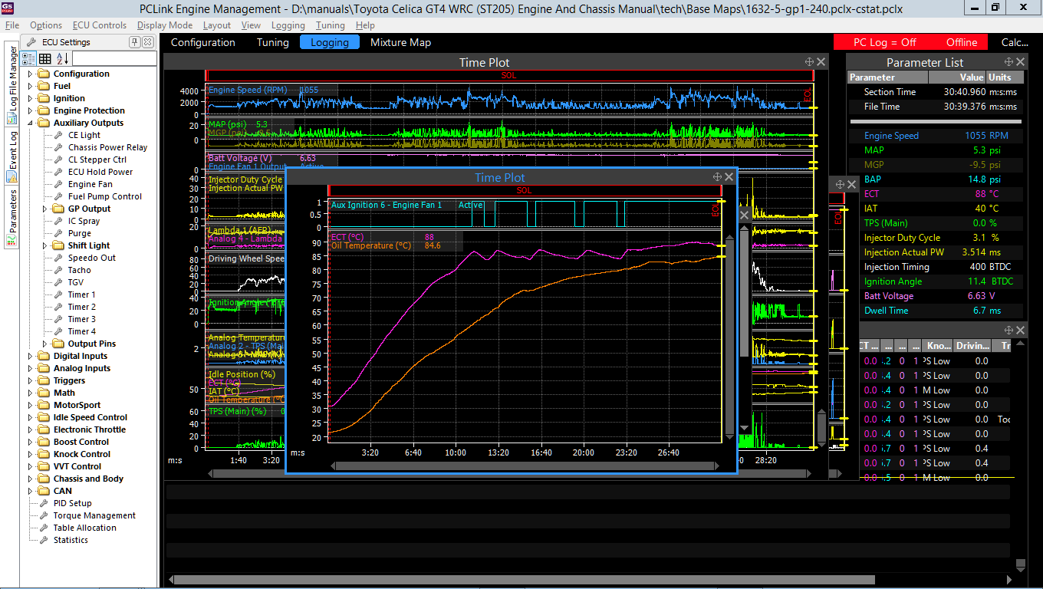This screenshot has height=589, width=1043.
Task: Switch to the Configuration page tab
Action: 203,42
